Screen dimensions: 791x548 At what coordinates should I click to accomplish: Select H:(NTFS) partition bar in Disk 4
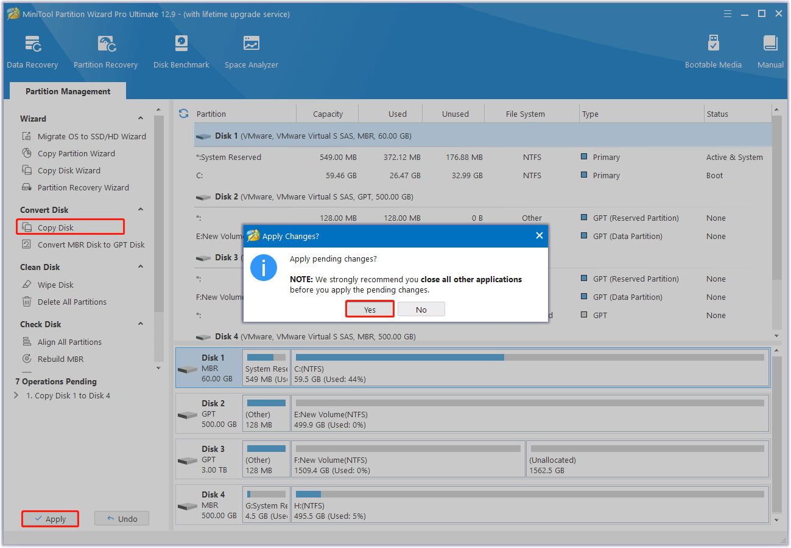point(530,505)
